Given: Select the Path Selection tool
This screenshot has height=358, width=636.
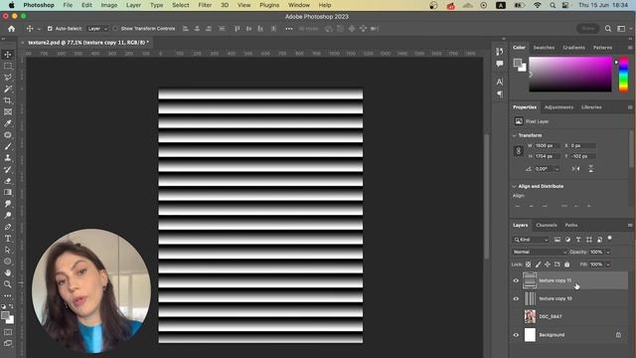Looking at the screenshot, I should tap(8, 250).
